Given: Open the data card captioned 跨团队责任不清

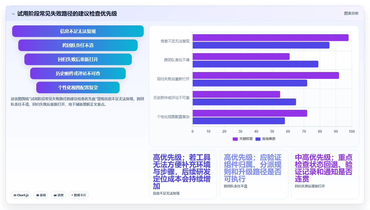Looking at the screenshot, I should [254, 174].
